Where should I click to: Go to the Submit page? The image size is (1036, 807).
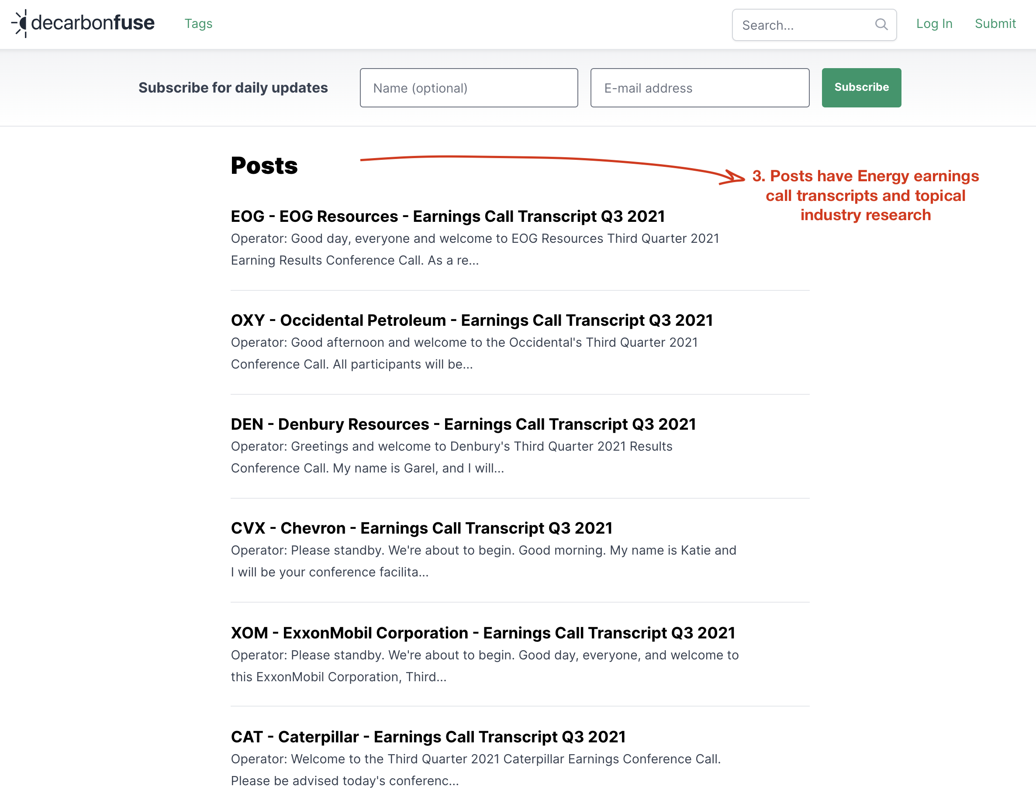click(995, 24)
